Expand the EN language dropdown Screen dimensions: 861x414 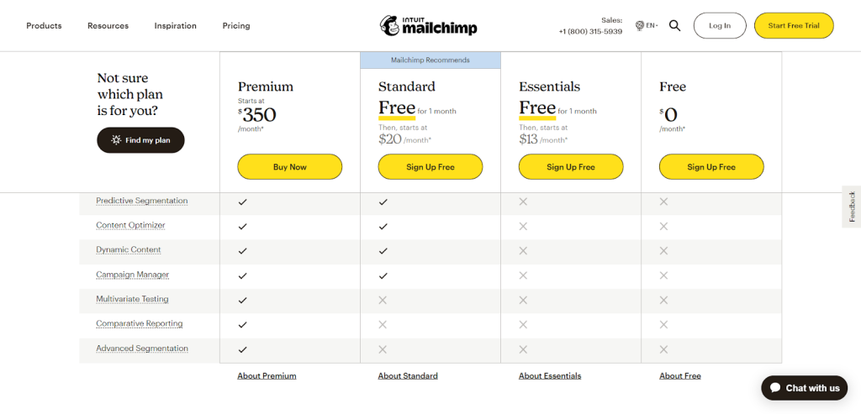[x=652, y=26]
